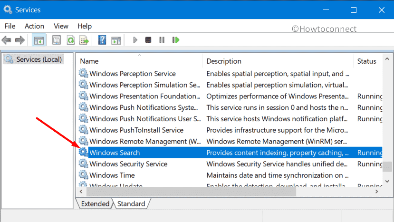The width and height of the screenshot is (394, 222).
Task: Click the horizontal scrollbar right arrow
Action: point(377,192)
